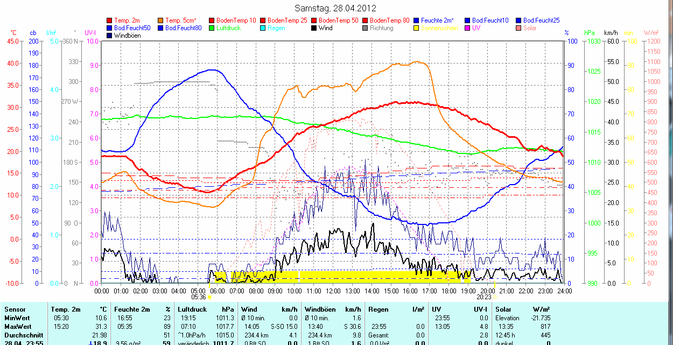Click the Luftdruck hPa table column header

click(205, 309)
